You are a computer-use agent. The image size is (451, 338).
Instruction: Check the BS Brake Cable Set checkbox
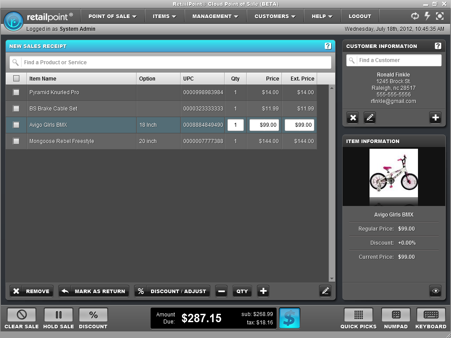coord(16,109)
